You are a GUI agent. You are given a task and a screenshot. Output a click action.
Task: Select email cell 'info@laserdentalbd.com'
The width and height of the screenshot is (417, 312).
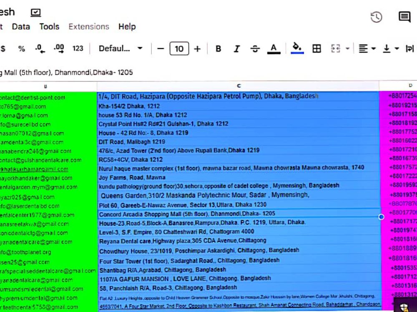click(48, 206)
